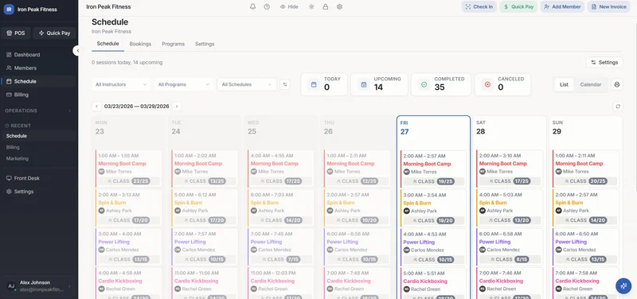This screenshot has height=299, width=637.
Task: Select the Schedule tab
Action: click(x=108, y=44)
